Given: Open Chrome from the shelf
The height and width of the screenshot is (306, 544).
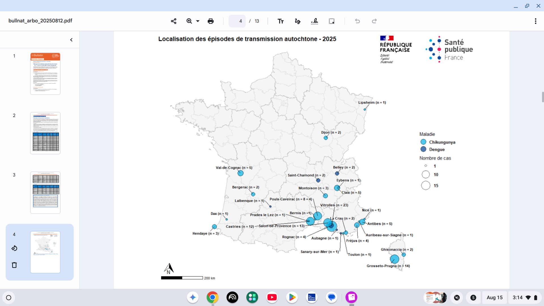Looking at the screenshot, I should pyautogui.click(x=212, y=297).
